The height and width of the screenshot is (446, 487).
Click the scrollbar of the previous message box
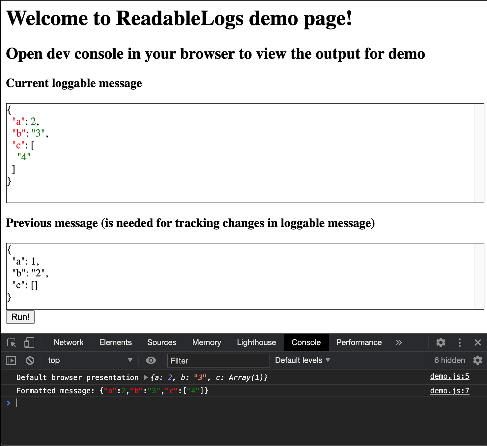pyautogui.click(x=479, y=276)
